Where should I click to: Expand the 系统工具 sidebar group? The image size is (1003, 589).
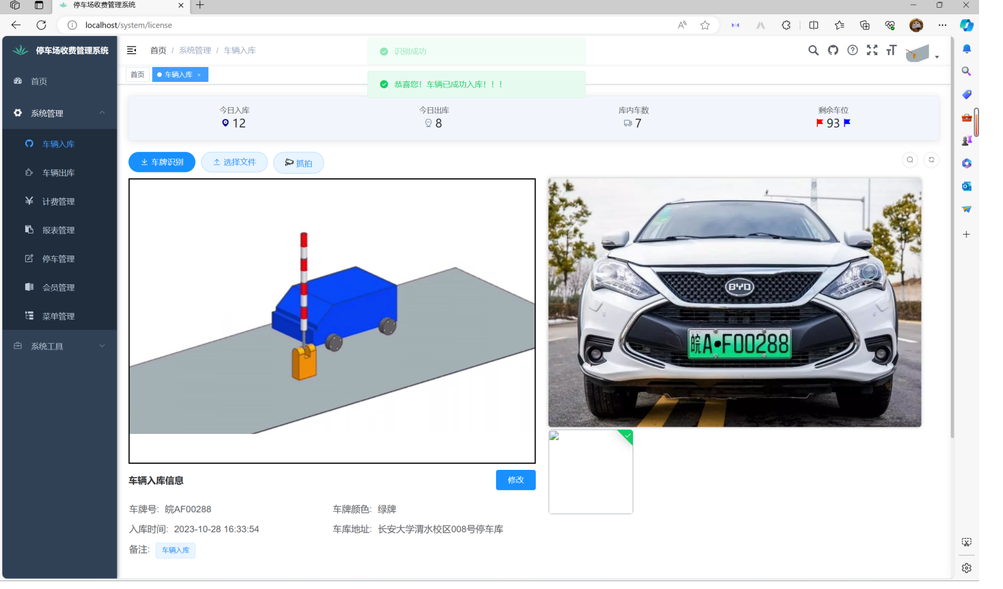click(60, 347)
